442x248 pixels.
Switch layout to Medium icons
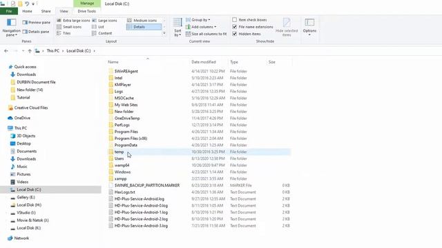point(142,21)
